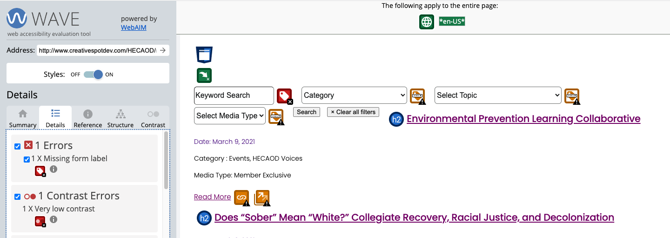Click the orange alert icon next to Category dropdown
Viewport: 670px width, 238px height.
tap(418, 96)
